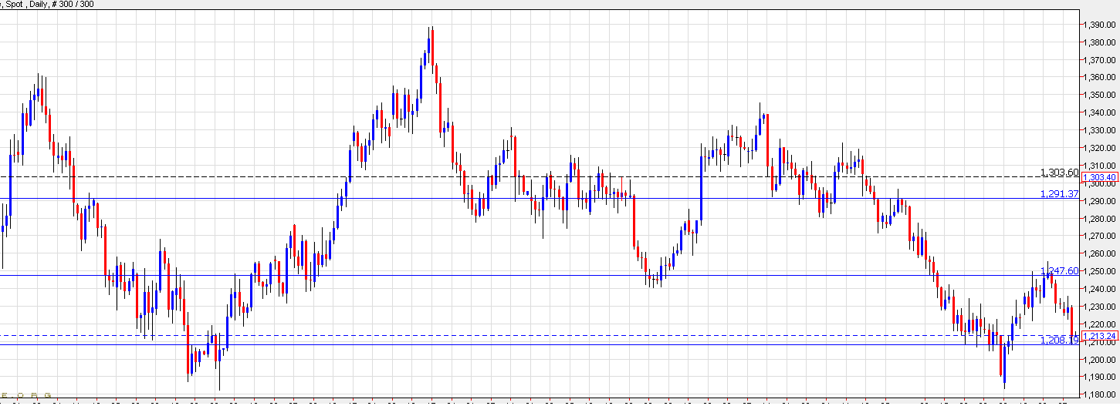
Task: Click the 1,250.00 price axis label
Action: point(1099,271)
